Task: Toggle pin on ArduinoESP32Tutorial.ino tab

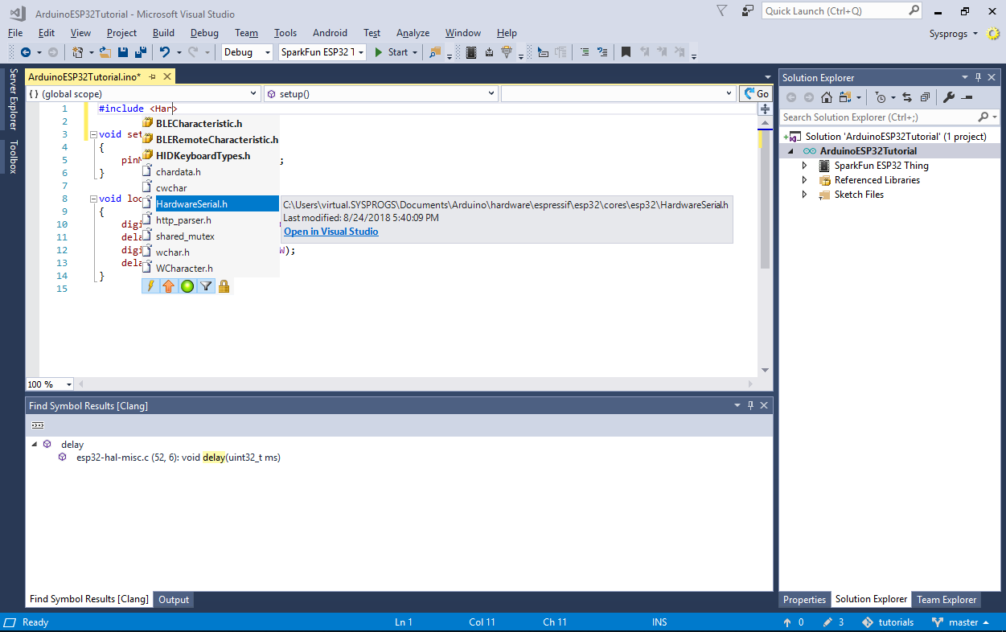Action: (152, 76)
